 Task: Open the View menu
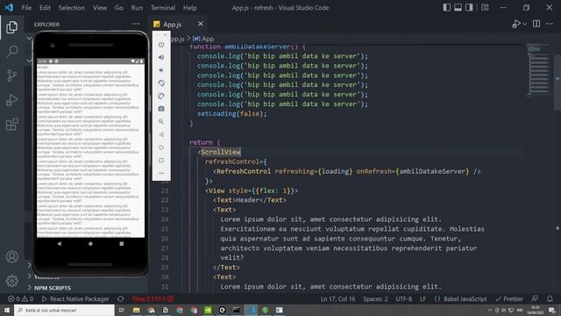[100, 8]
